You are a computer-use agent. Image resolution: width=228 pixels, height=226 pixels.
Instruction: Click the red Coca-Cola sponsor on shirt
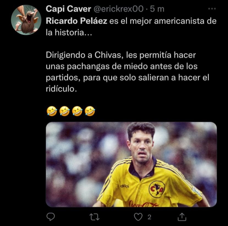pyautogui.click(x=143, y=204)
